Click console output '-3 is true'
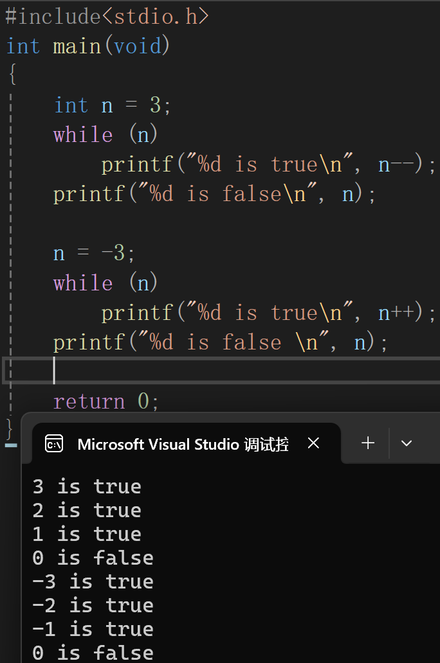 (x=93, y=581)
